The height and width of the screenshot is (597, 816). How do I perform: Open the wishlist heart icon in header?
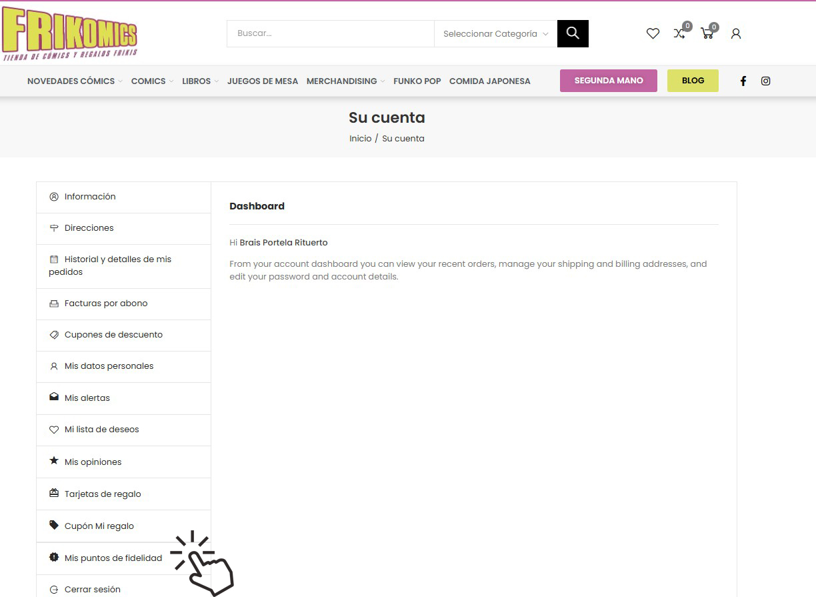653,33
